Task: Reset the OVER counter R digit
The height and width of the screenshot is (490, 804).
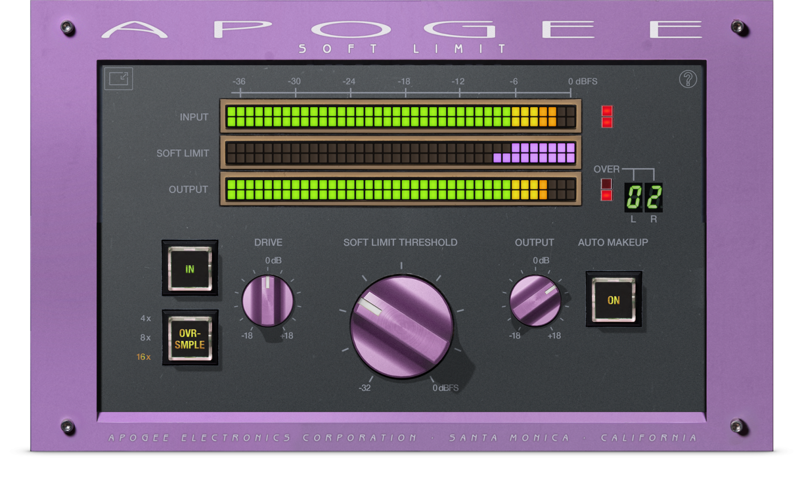Action: (x=653, y=197)
